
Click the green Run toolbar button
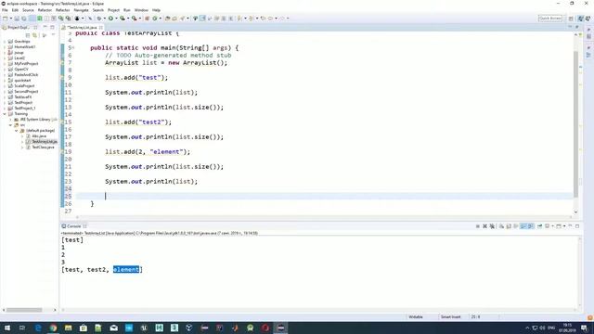pyautogui.click(x=110, y=19)
